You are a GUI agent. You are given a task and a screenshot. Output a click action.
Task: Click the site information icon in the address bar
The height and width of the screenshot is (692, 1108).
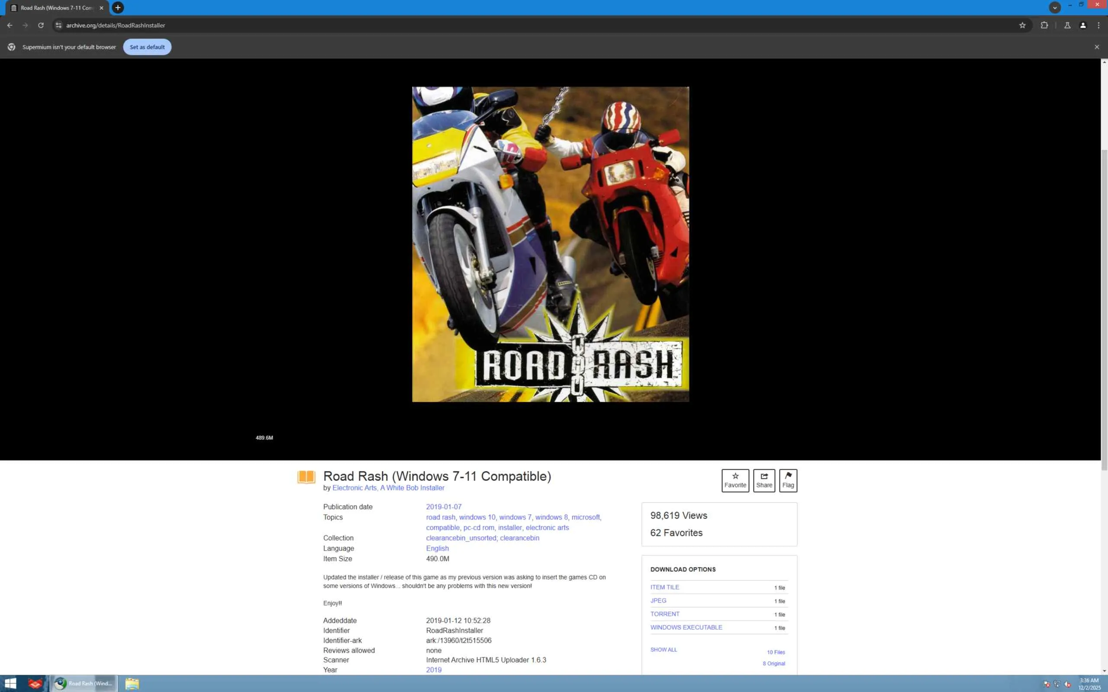point(58,25)
